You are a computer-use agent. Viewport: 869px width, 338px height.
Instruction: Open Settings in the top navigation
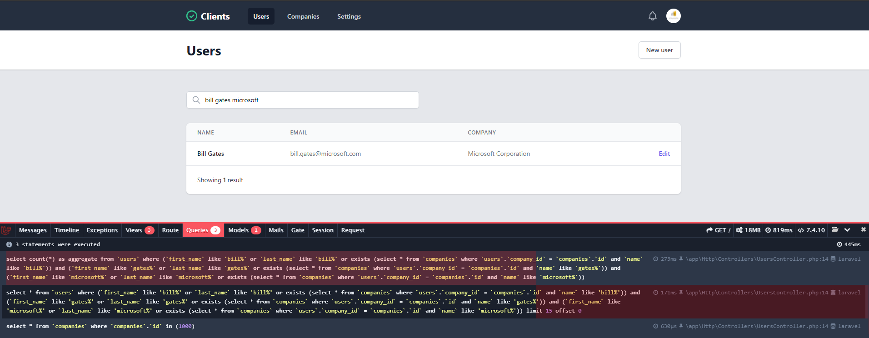pyautogui.click(x=349, y=16)
